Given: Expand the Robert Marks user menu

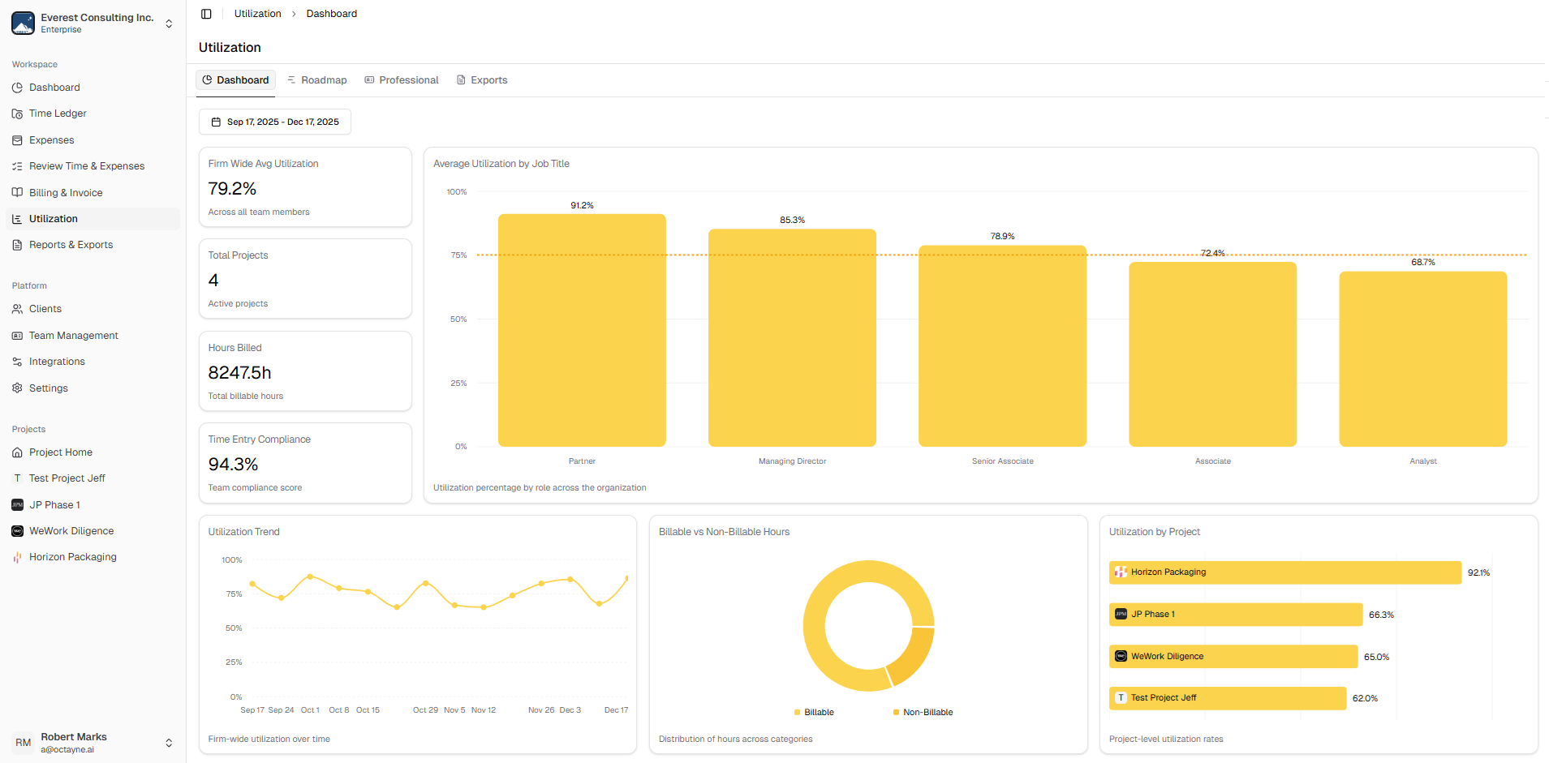Looking at the screenshot, I should click(169, 743).
